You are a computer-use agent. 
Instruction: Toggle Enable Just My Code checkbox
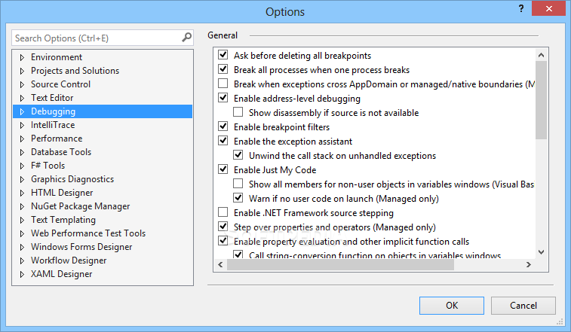(x=223, y=169)
